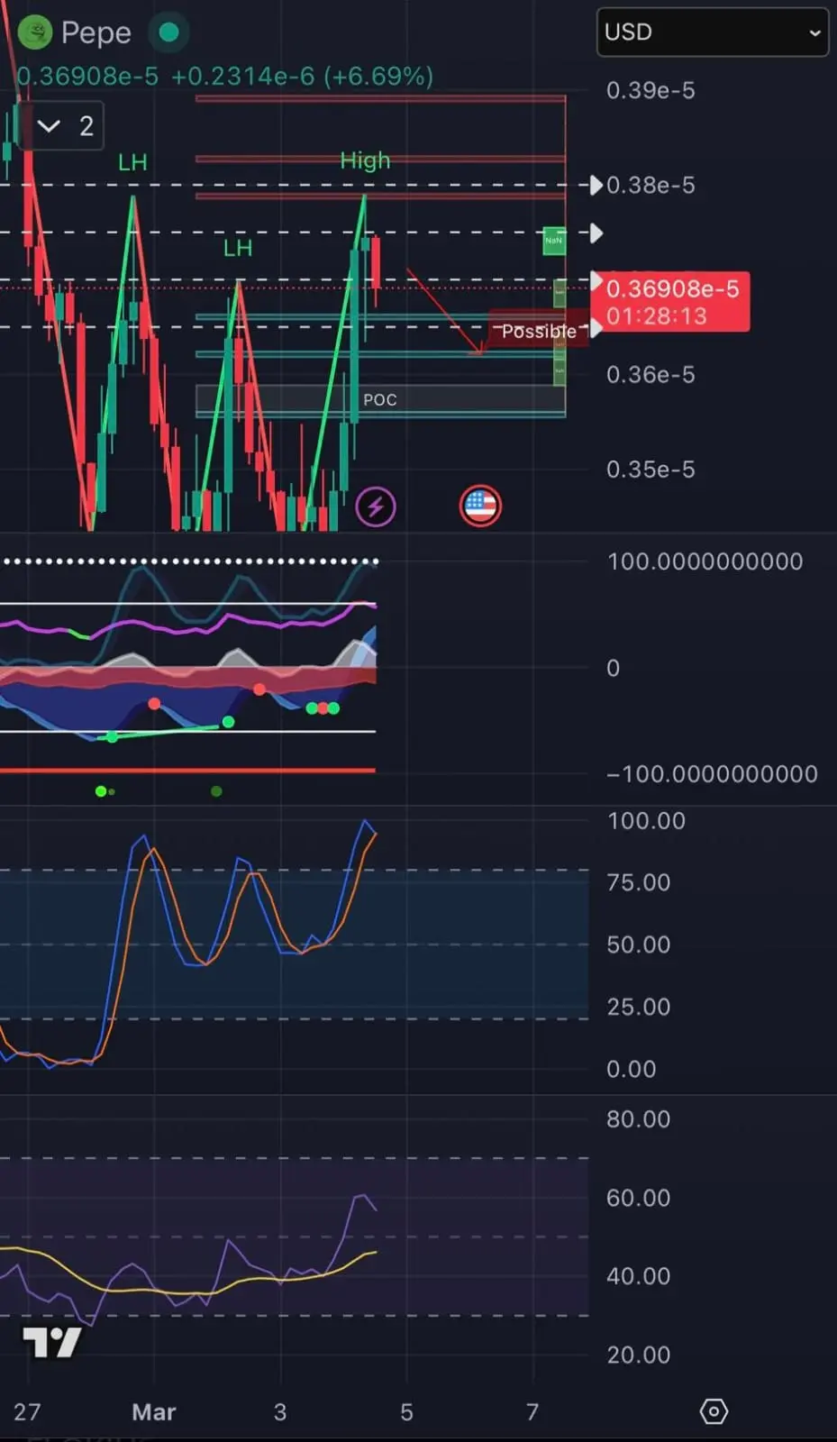Open the USD currency dropdown
Screen dimensions: 837x1442
(x=712, y=32)
